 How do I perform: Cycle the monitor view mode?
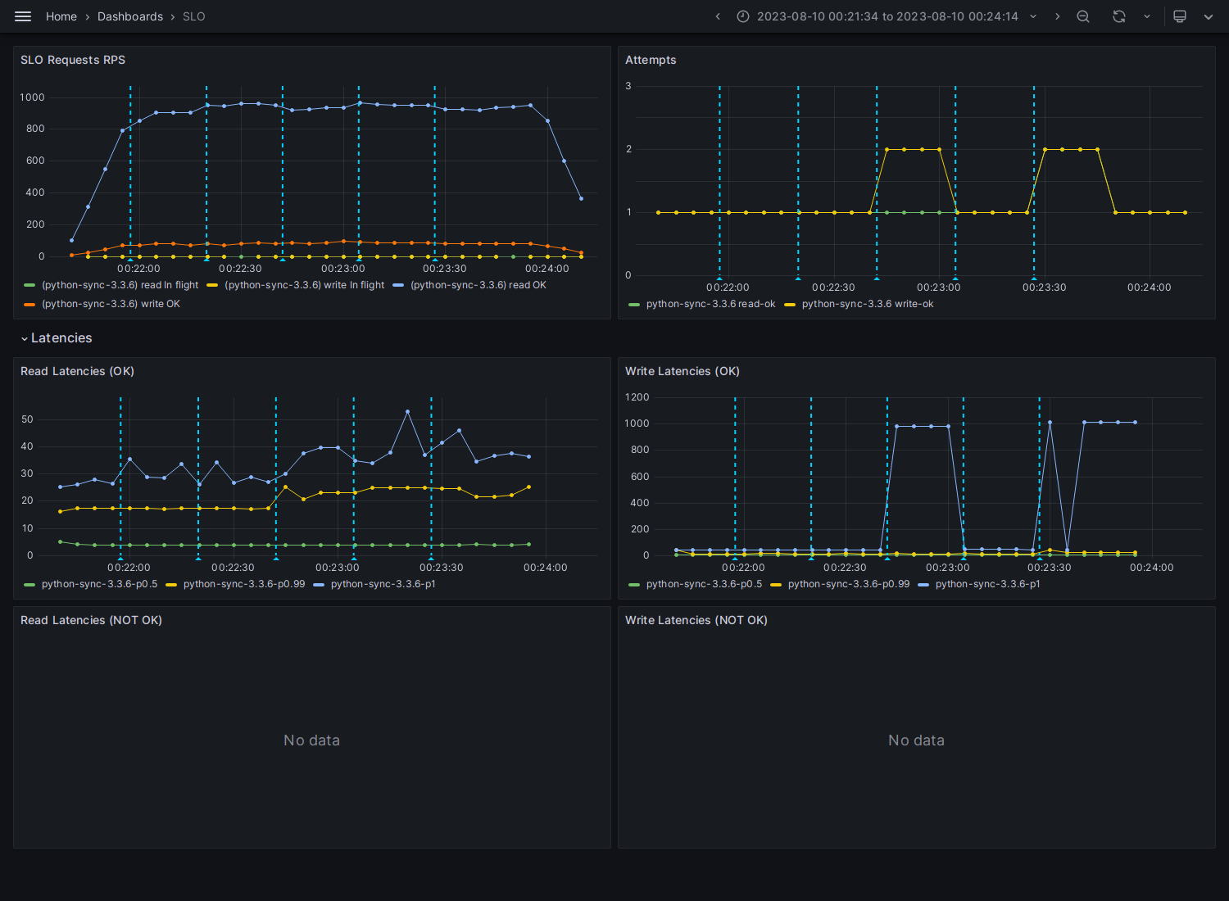tap(1180, 16)
